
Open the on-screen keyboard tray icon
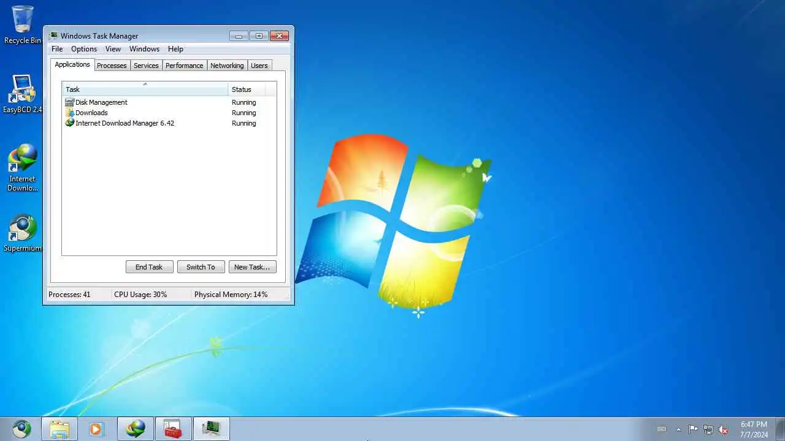[662, 429]
